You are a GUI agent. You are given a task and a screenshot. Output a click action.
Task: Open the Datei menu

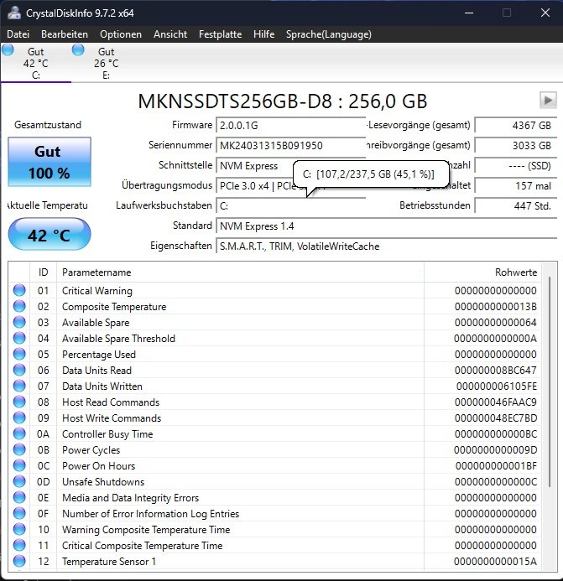point(18,34)
